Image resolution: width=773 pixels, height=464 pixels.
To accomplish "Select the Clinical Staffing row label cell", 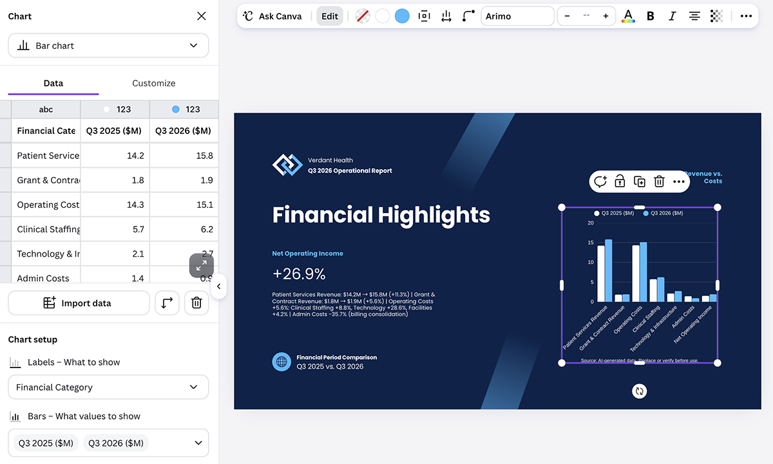I will pyautogui.click(x=46, y=229).
